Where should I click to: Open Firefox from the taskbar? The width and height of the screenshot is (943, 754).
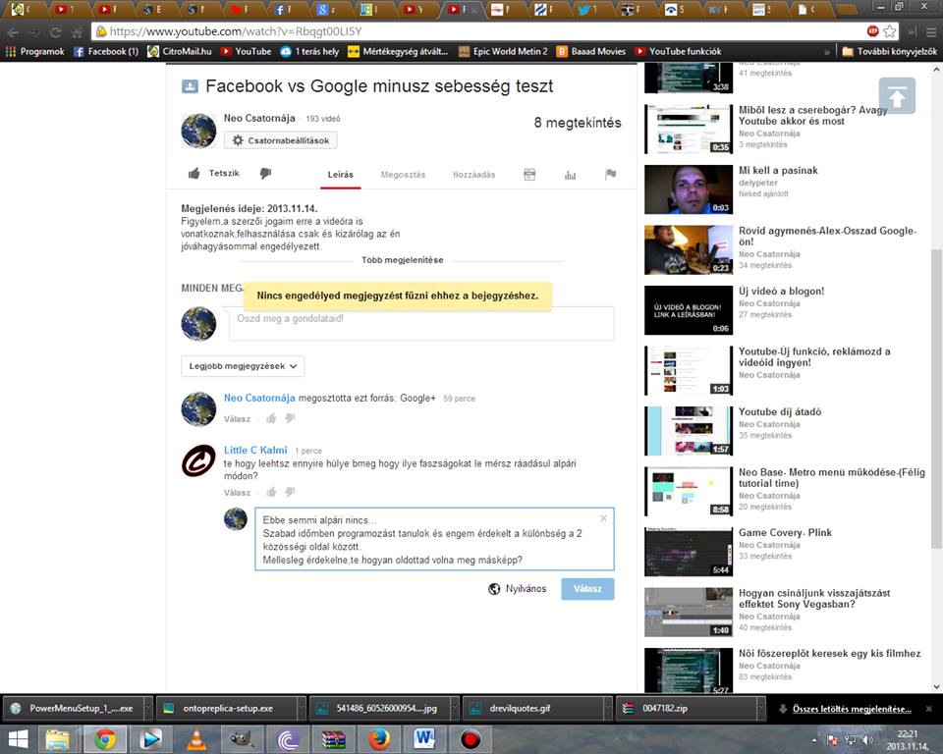coord(379,739)
